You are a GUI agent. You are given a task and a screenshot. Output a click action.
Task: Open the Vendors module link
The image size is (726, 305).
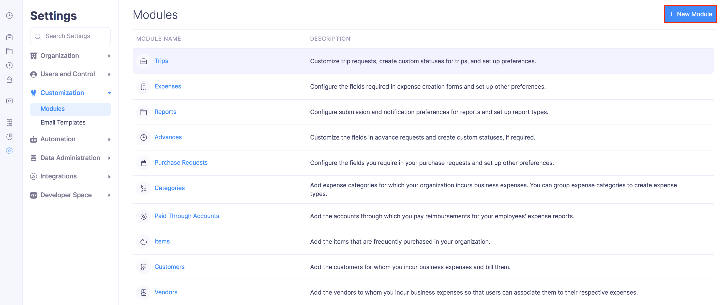166,292
